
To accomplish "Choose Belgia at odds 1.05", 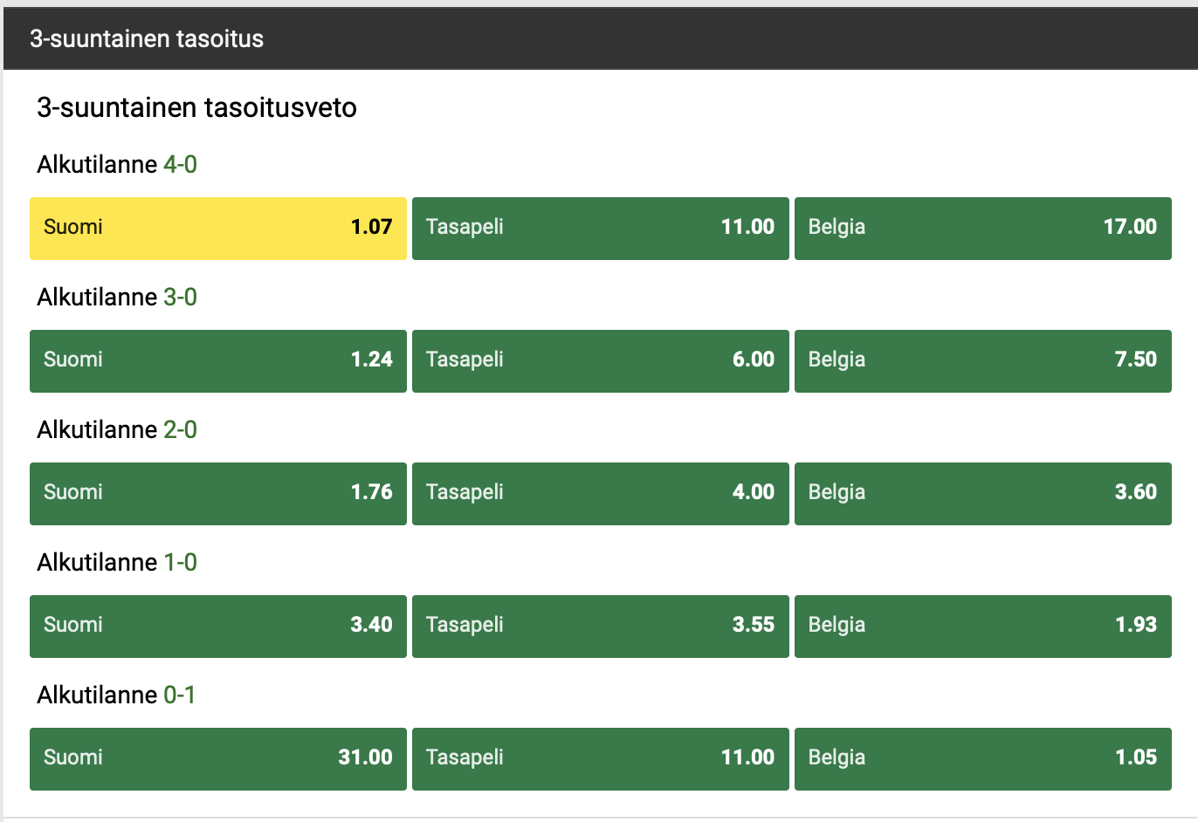I will point(983,759).
